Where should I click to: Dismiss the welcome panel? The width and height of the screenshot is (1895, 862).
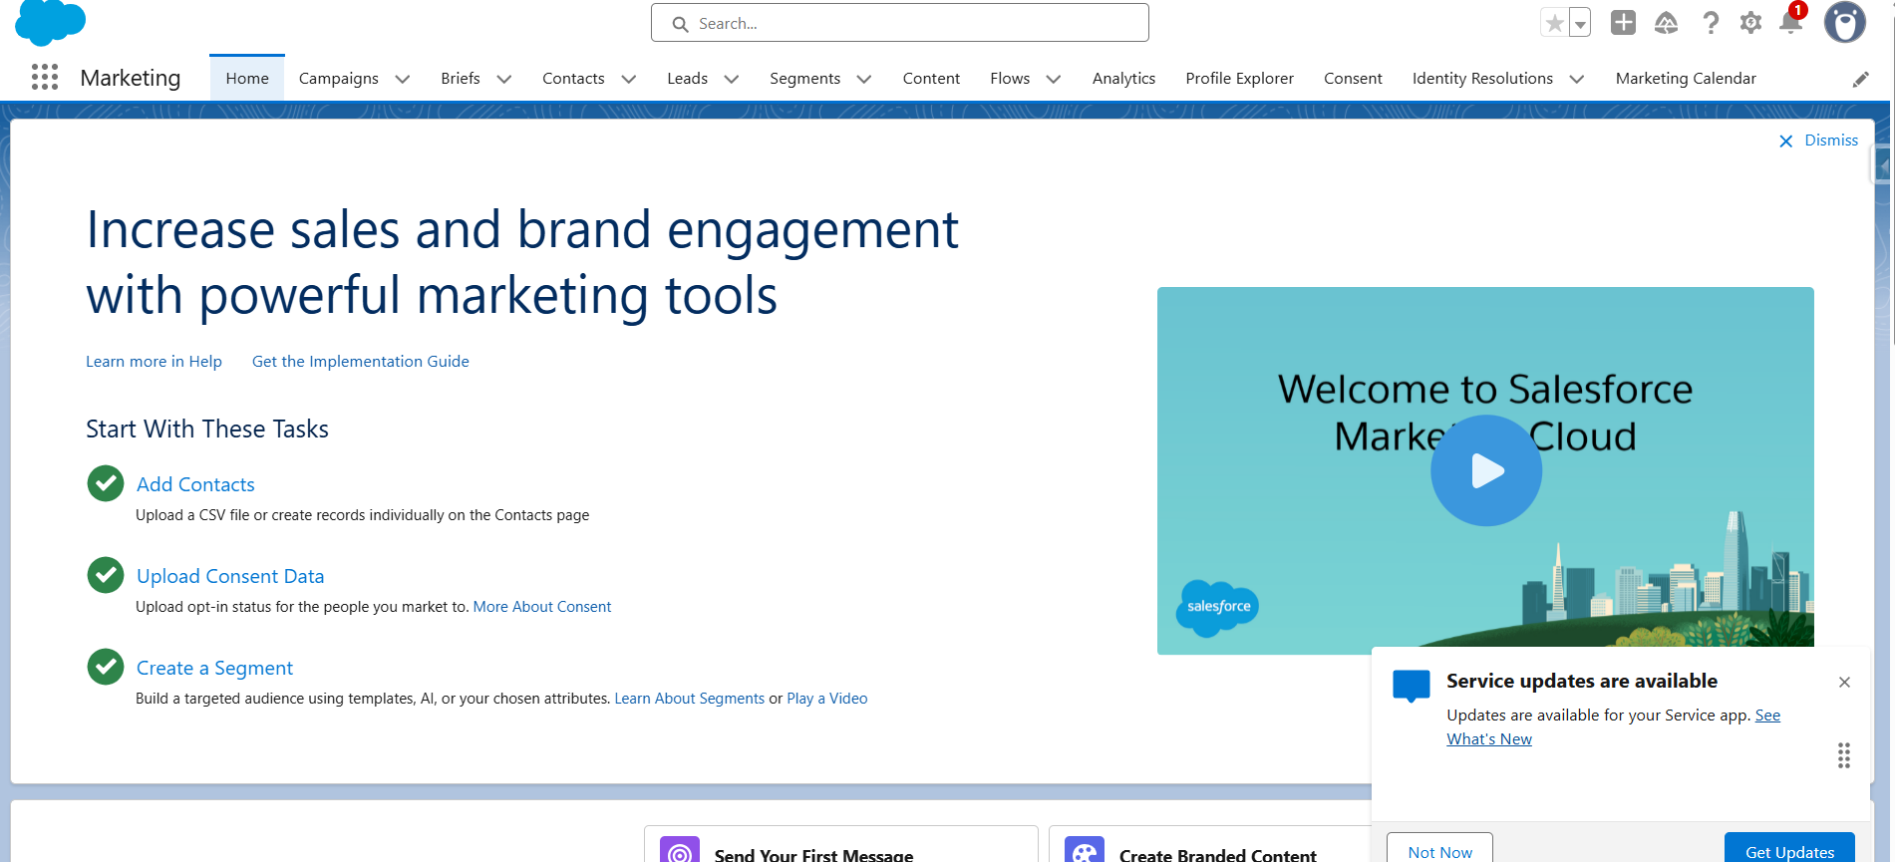tap(1818, 141)
